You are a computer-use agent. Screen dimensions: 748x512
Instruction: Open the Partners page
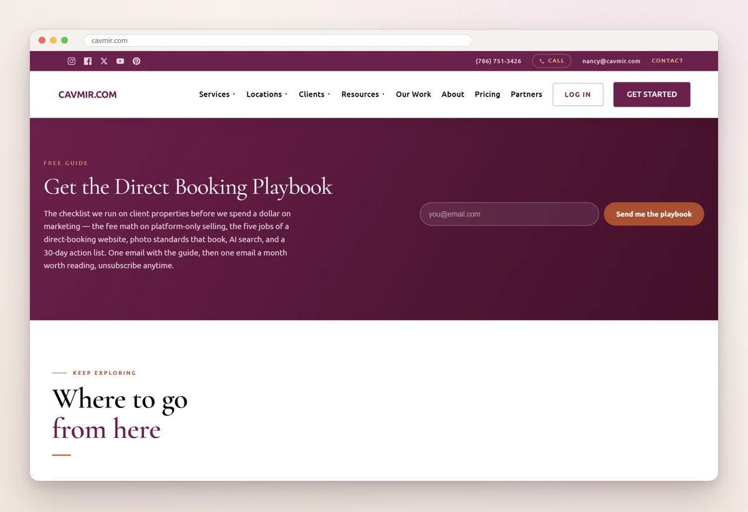coord(526,95)
